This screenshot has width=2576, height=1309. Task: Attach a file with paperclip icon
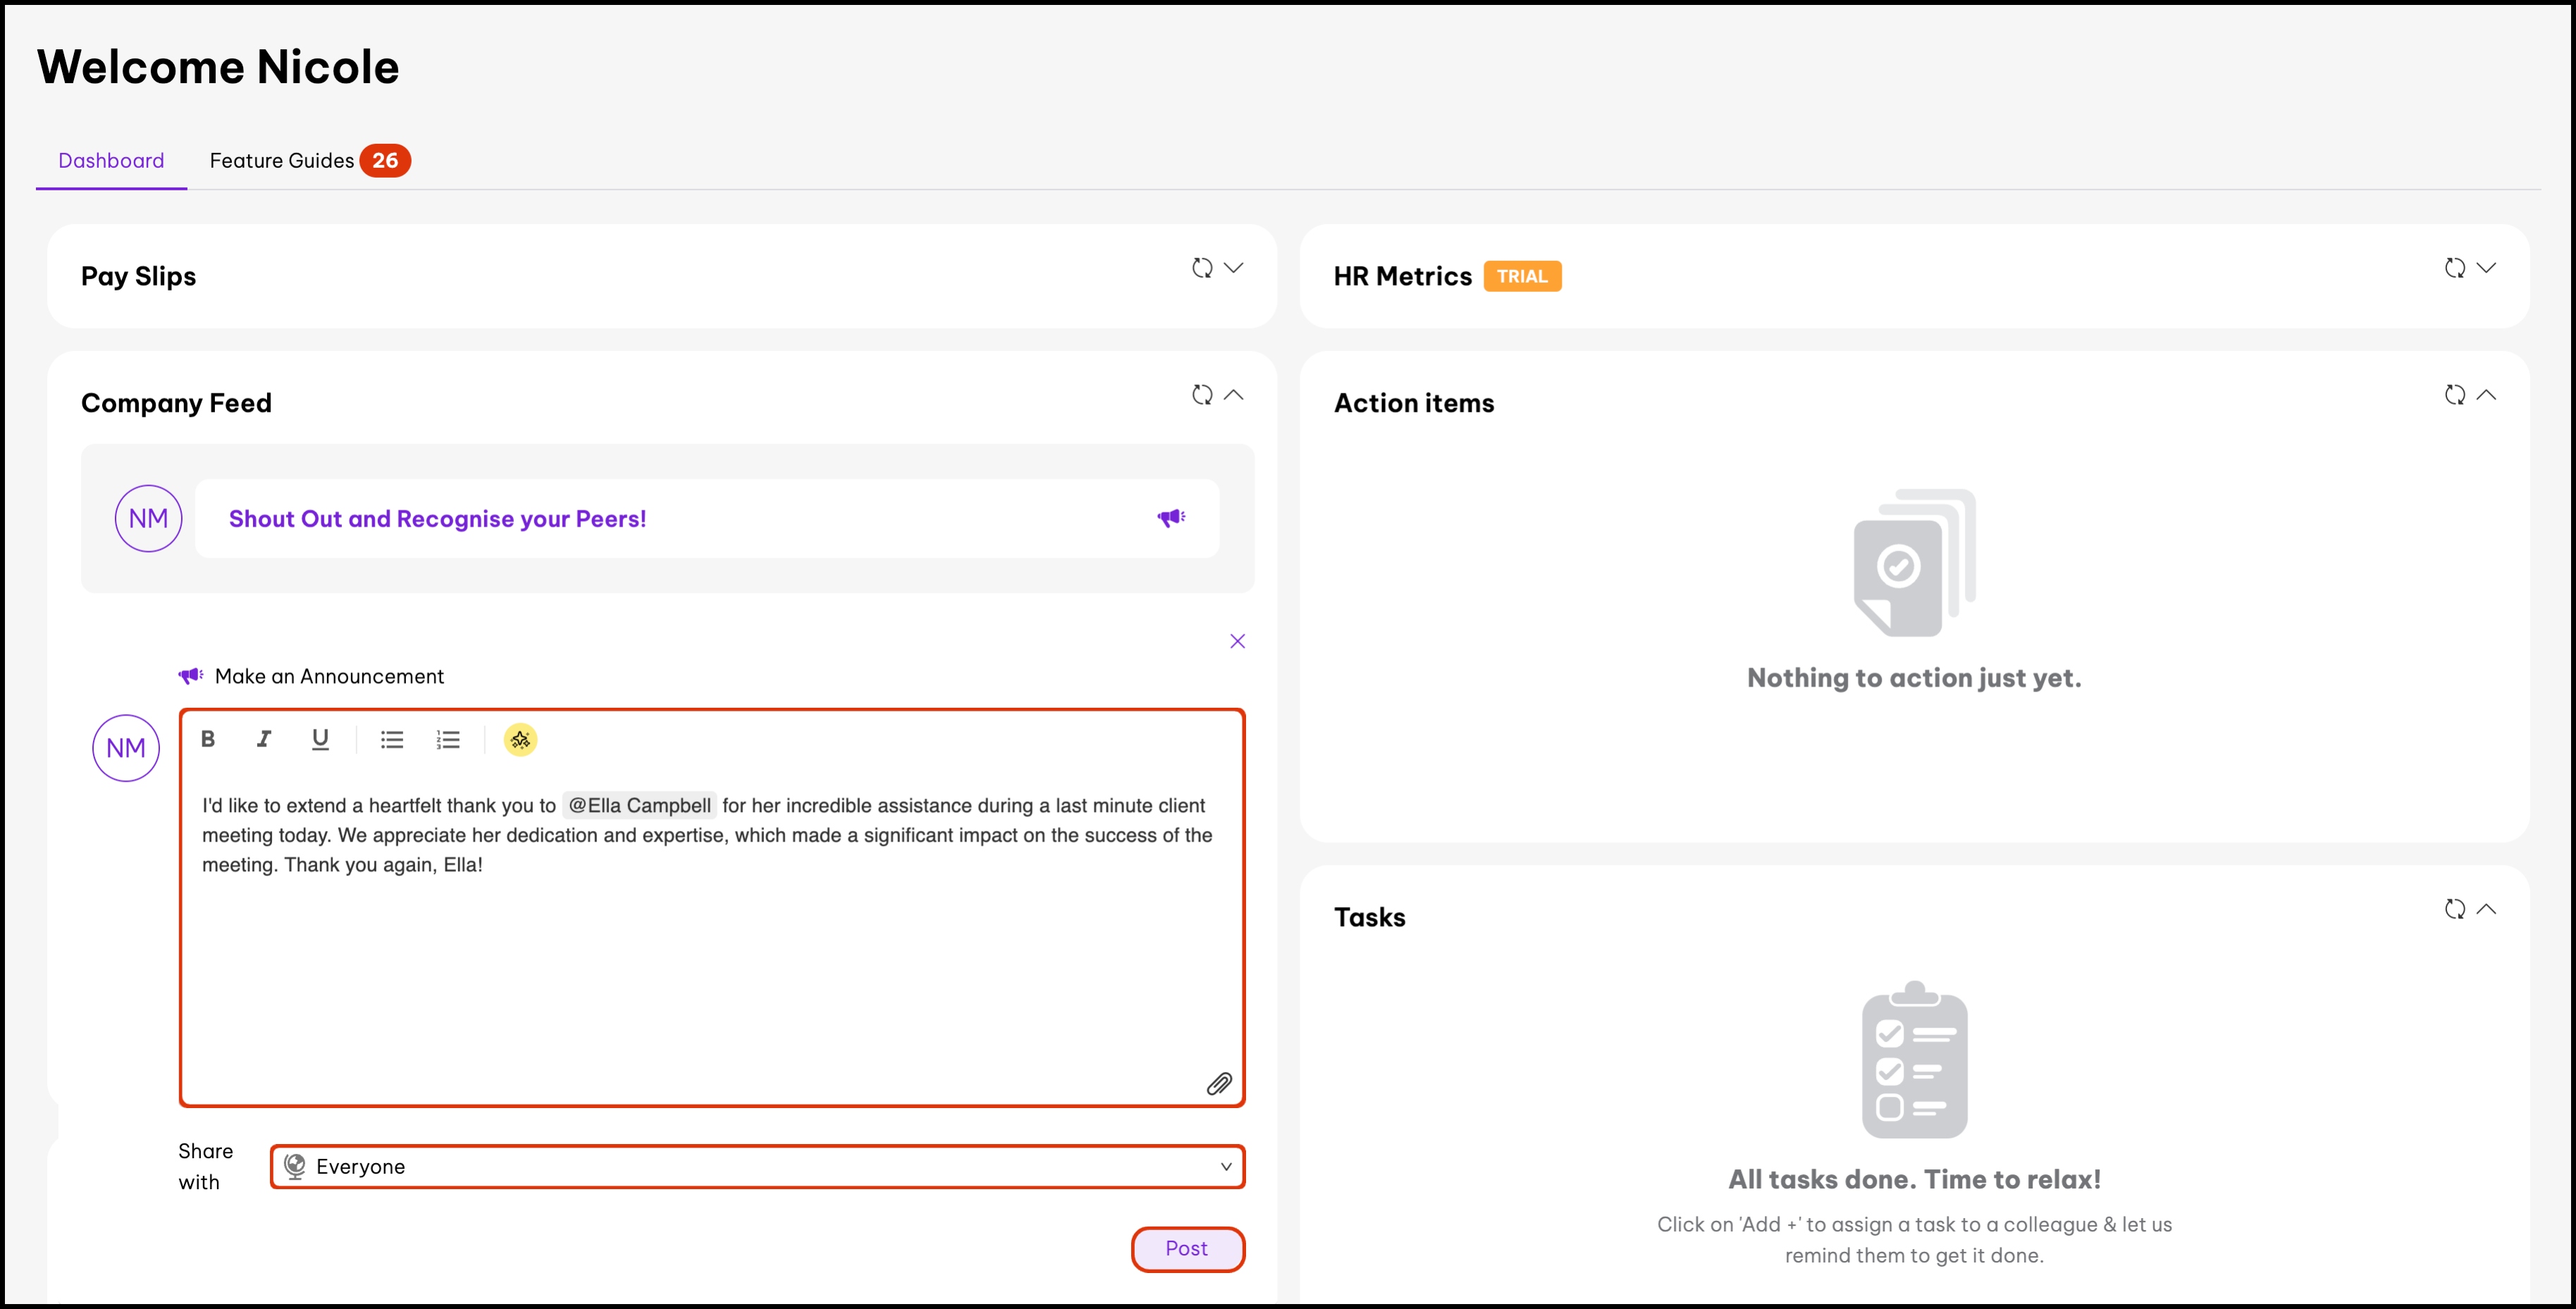pos(1219,1084)
